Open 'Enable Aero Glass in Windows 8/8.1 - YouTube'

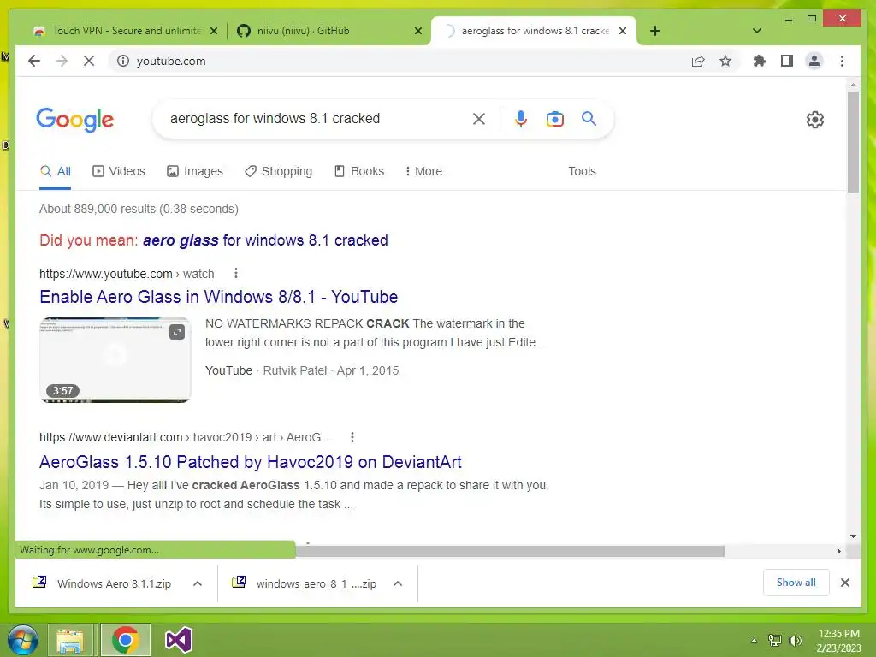pos(218,297)
